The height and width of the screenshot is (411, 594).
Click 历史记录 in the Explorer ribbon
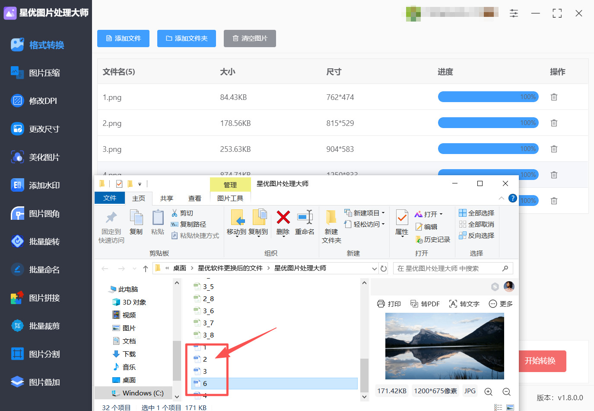point(433,240)
